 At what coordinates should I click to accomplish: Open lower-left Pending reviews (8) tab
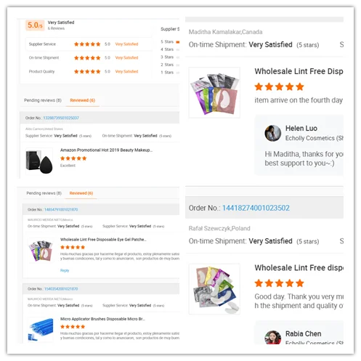tap(44, 193)
